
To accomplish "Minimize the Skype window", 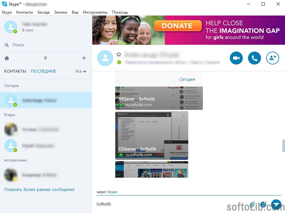I will point(249,4).
